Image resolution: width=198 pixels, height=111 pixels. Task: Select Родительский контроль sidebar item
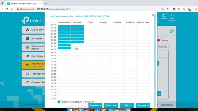click(33, 65)
